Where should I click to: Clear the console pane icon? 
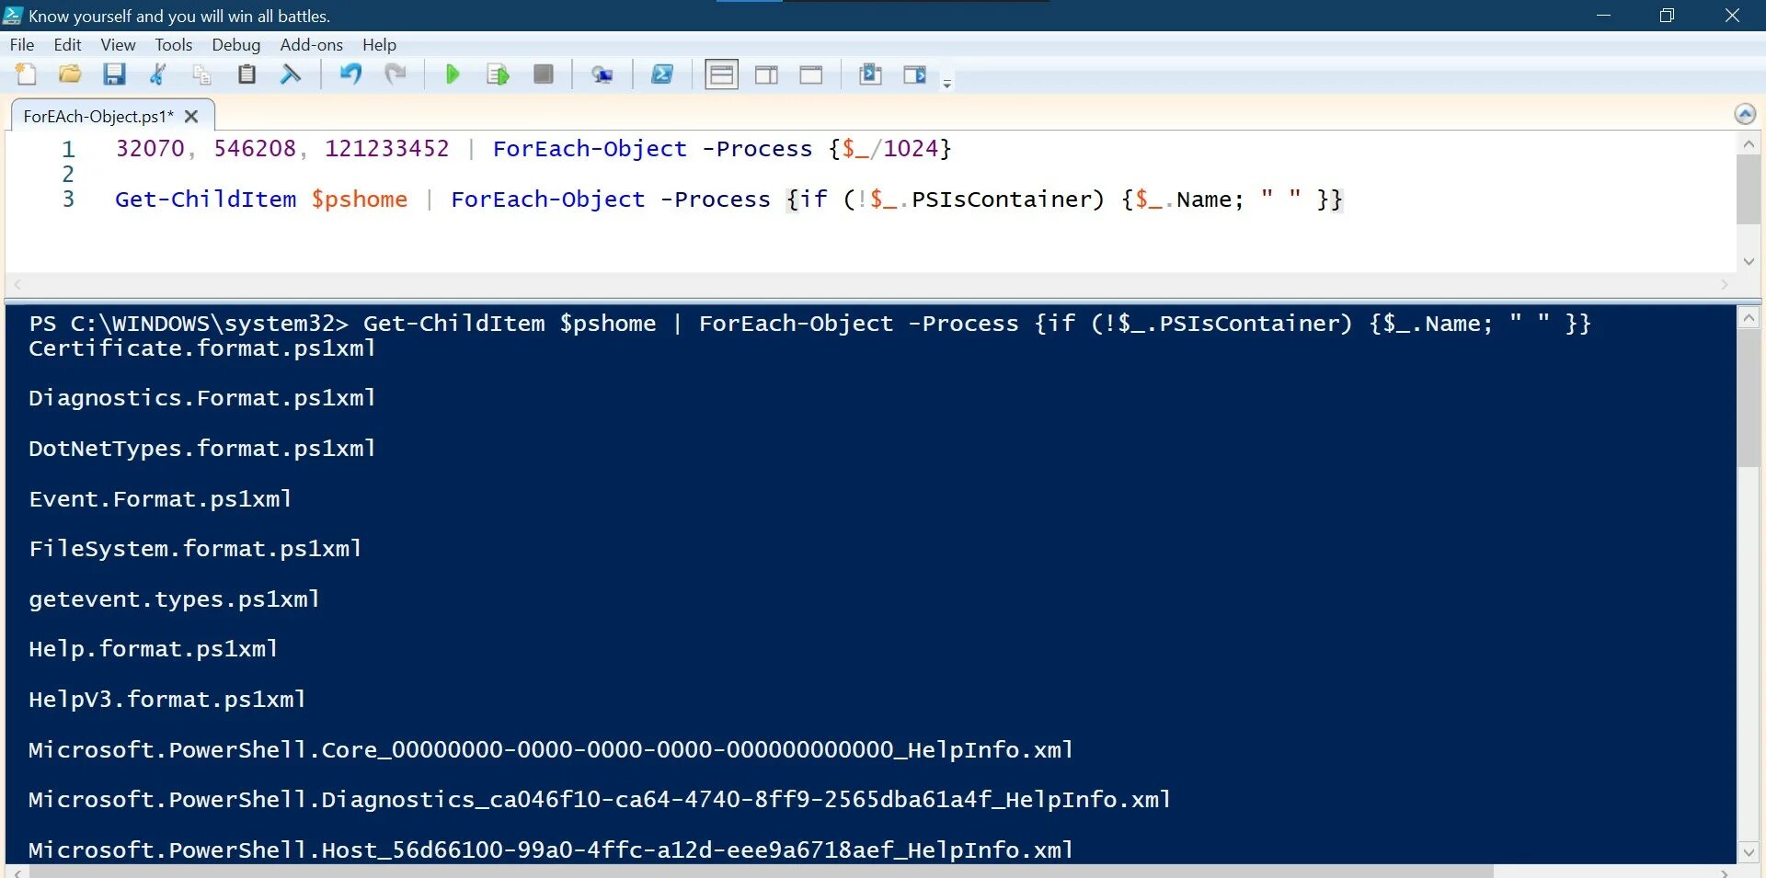(291, 74)
